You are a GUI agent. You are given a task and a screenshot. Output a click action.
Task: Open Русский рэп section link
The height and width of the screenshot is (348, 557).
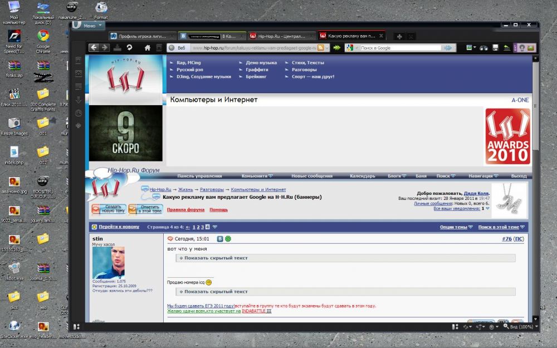[190, 70]
